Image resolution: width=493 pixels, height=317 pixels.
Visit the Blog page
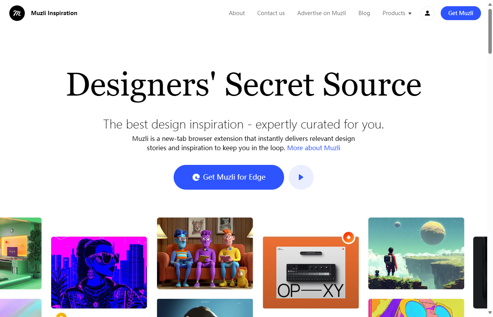pos(364,13)
